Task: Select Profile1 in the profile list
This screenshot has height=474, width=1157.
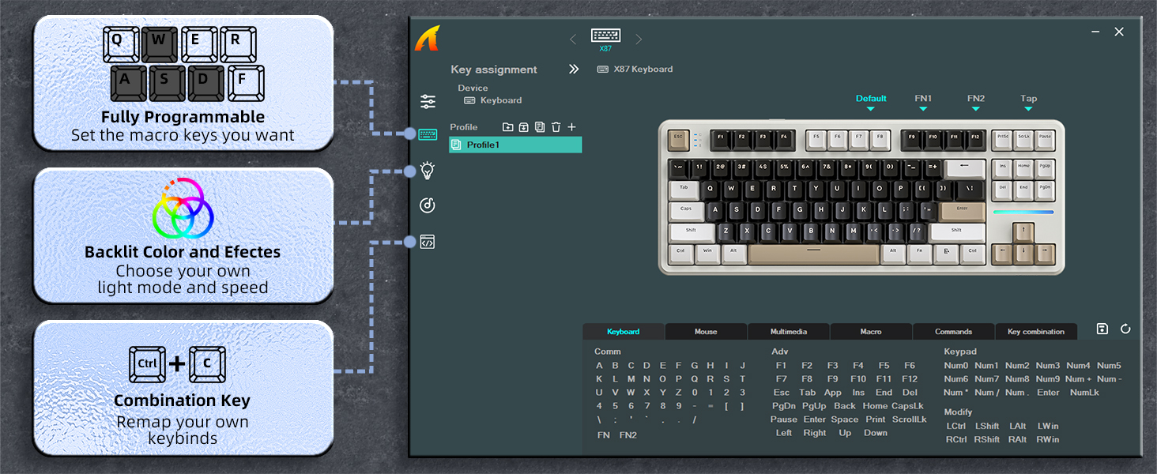Action: pyautogui.click(x=514, y=145)
